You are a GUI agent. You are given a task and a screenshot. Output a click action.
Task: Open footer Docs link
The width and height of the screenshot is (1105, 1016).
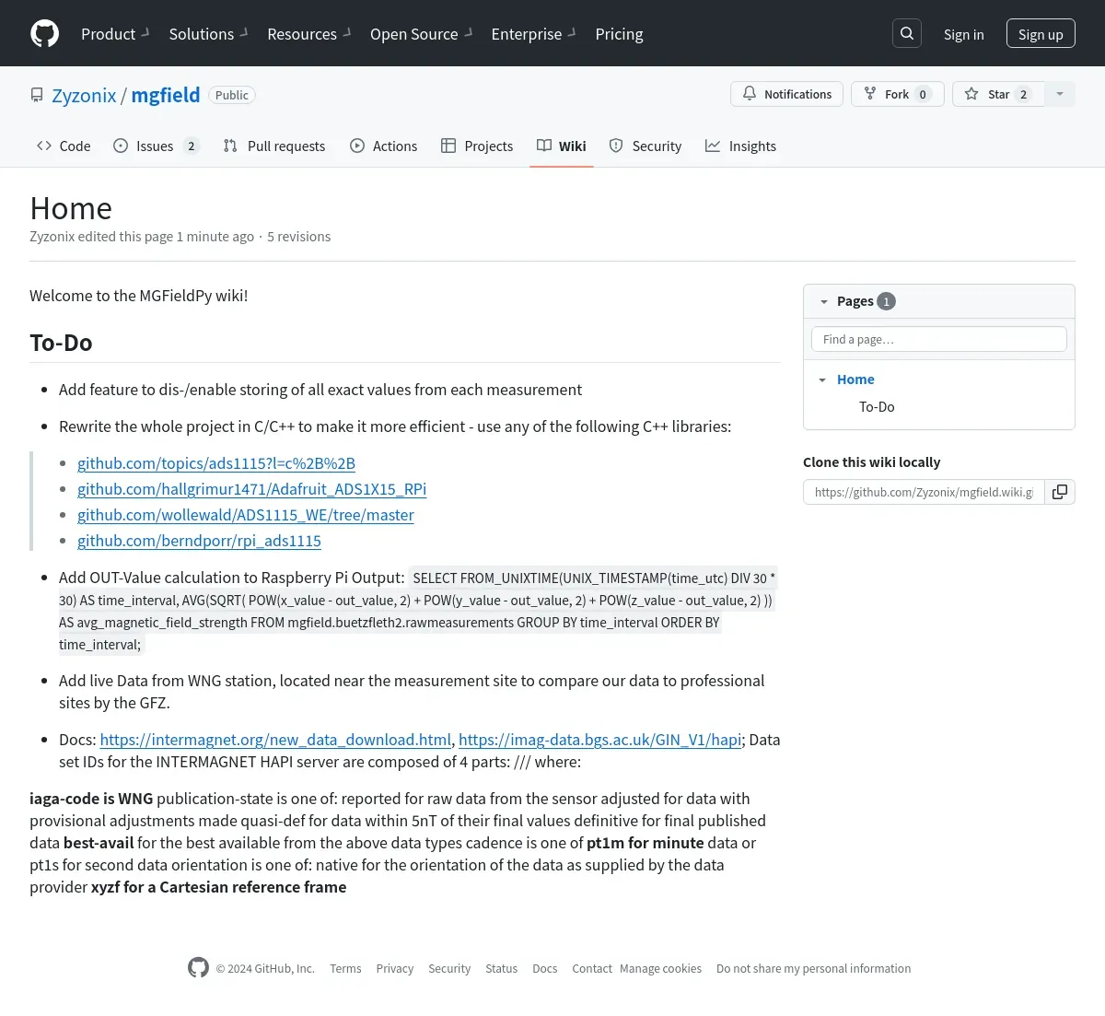pyautogui.click(x=545, y=969)
